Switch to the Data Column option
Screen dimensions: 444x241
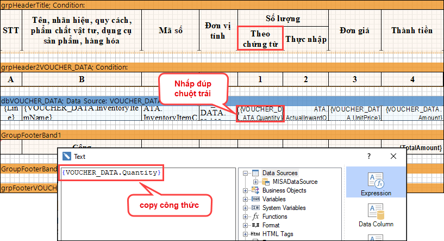click(376, 214)
